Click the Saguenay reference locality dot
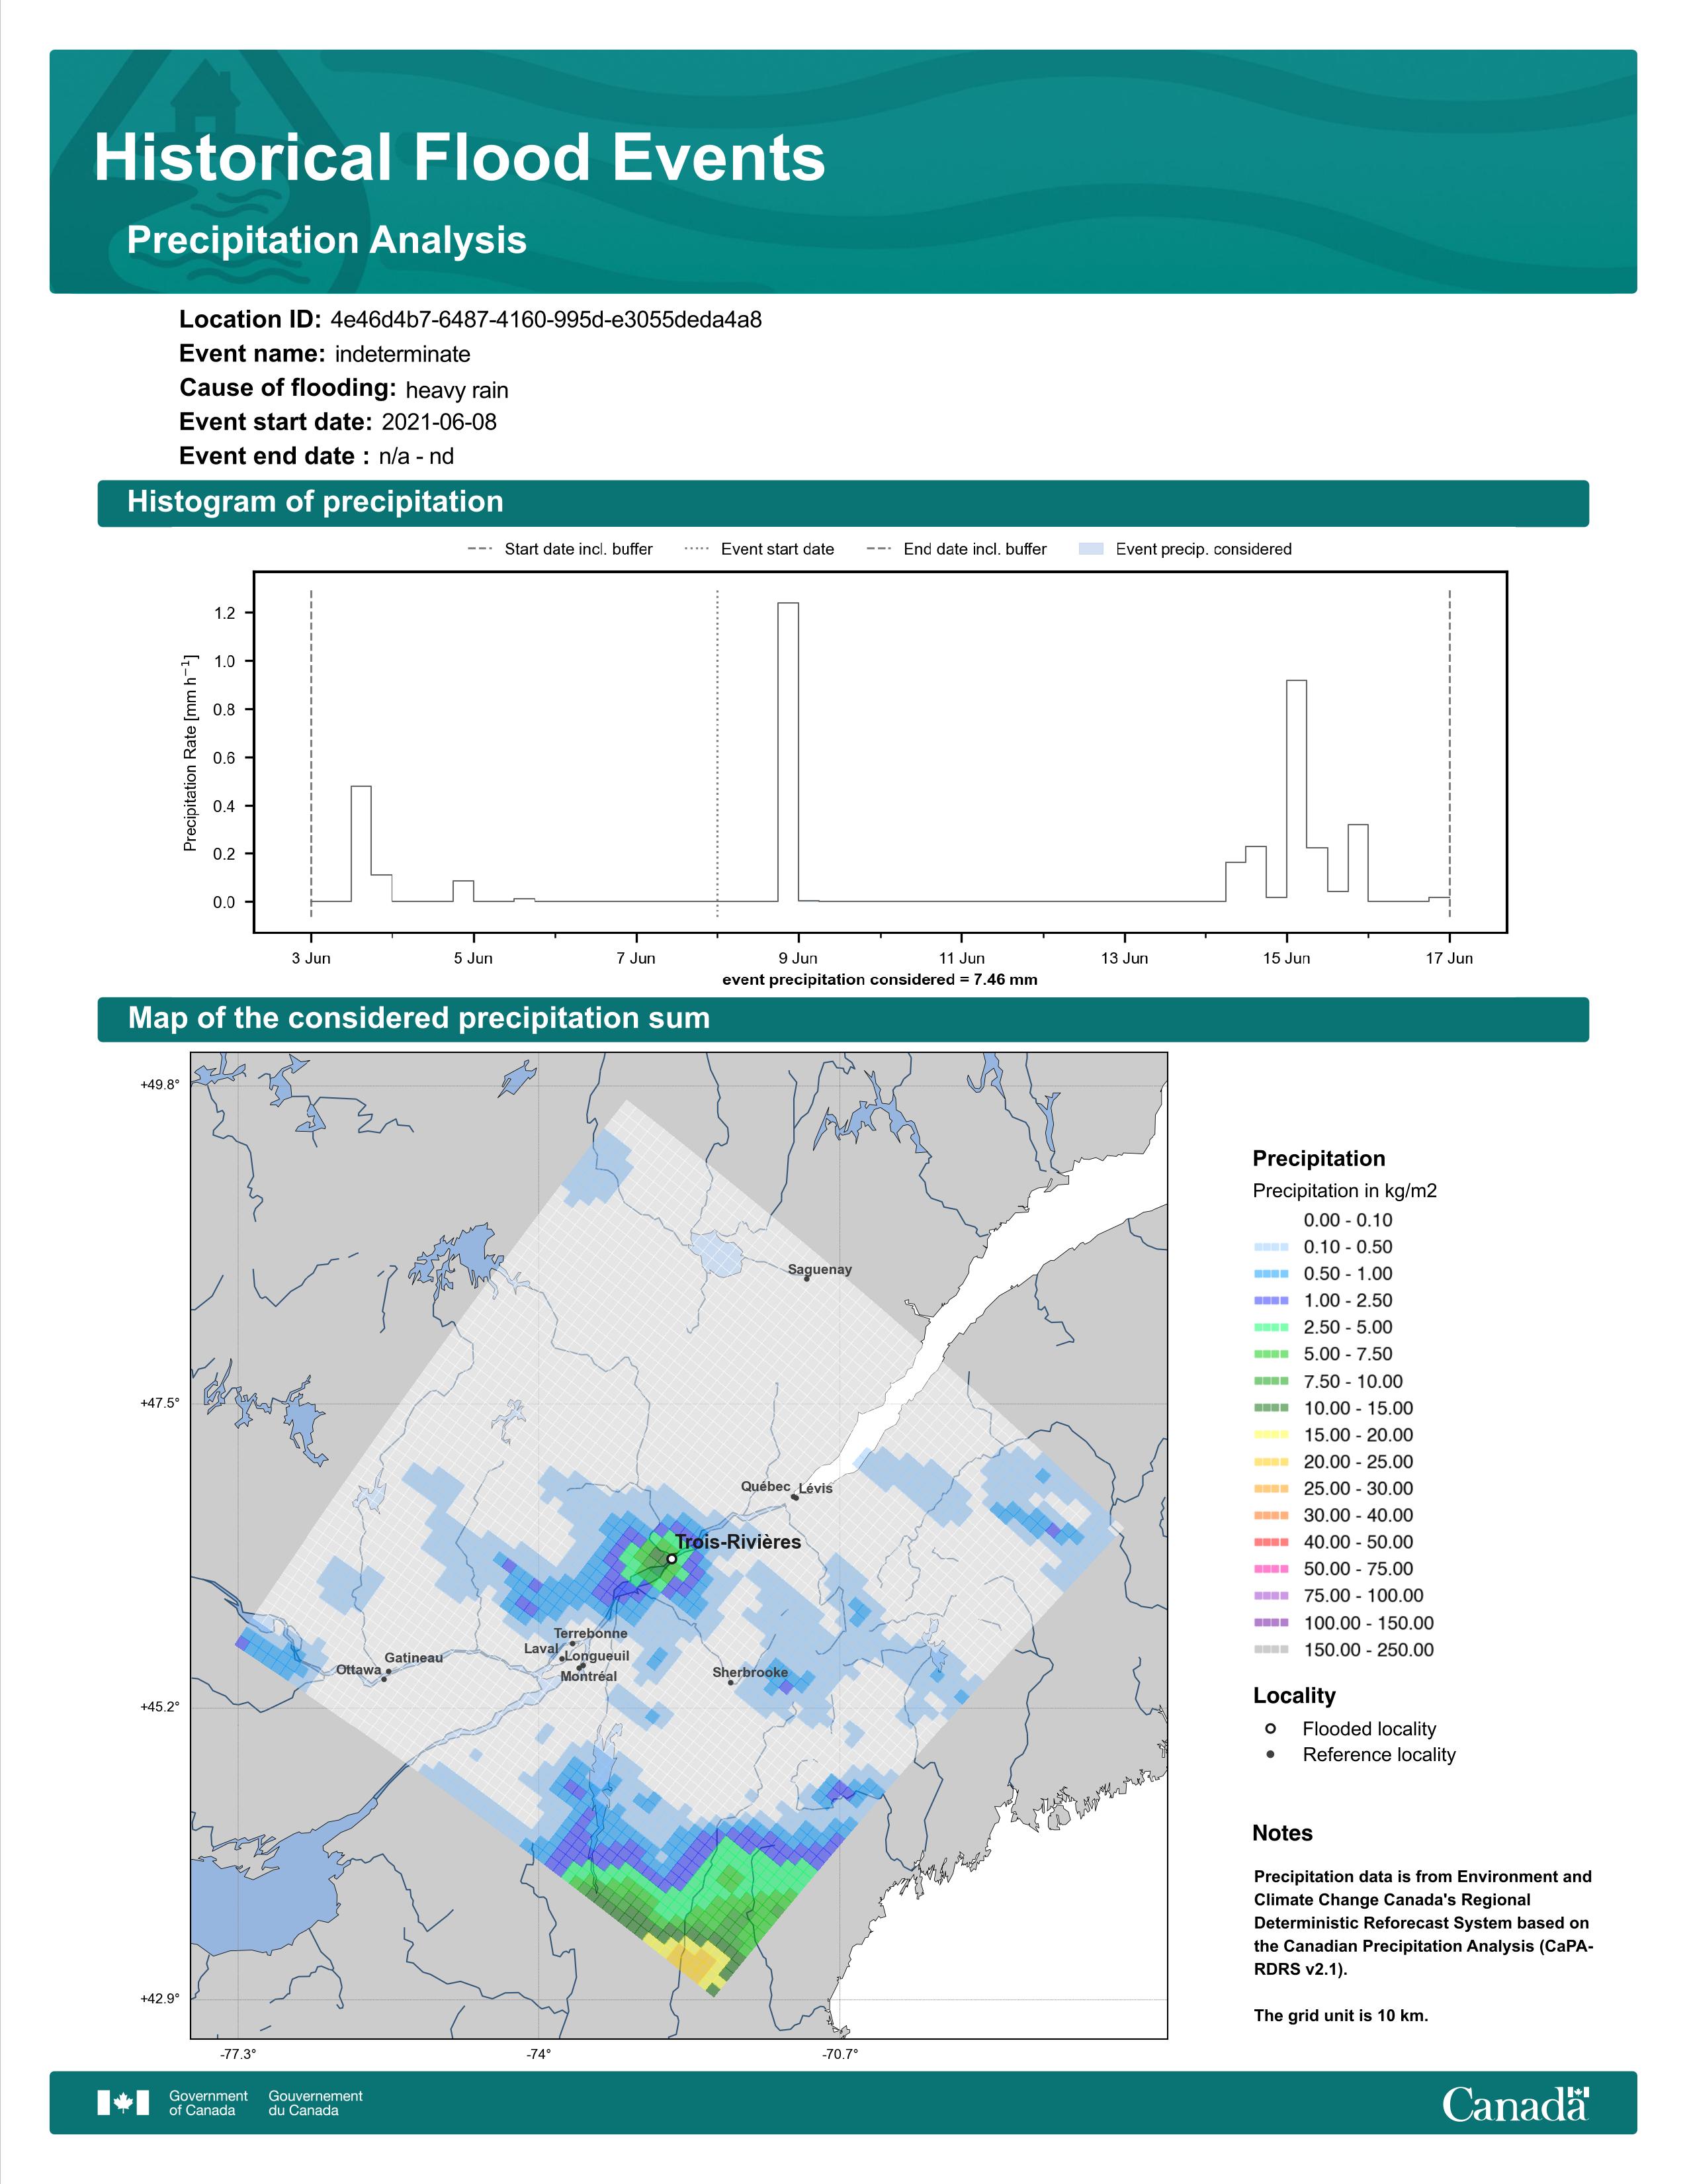Image resolution: width=1687 pixels, height=2184 pixels. point(806,1278)
